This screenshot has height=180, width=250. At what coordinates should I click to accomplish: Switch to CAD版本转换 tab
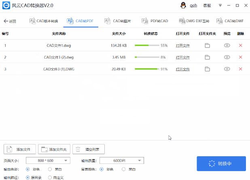pyautogui.click(x=44, y=21)
